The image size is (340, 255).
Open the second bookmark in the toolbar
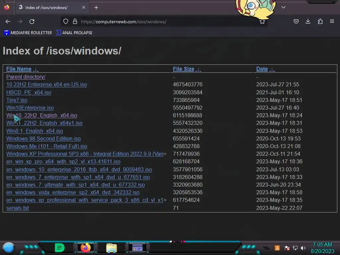[74, 33]
